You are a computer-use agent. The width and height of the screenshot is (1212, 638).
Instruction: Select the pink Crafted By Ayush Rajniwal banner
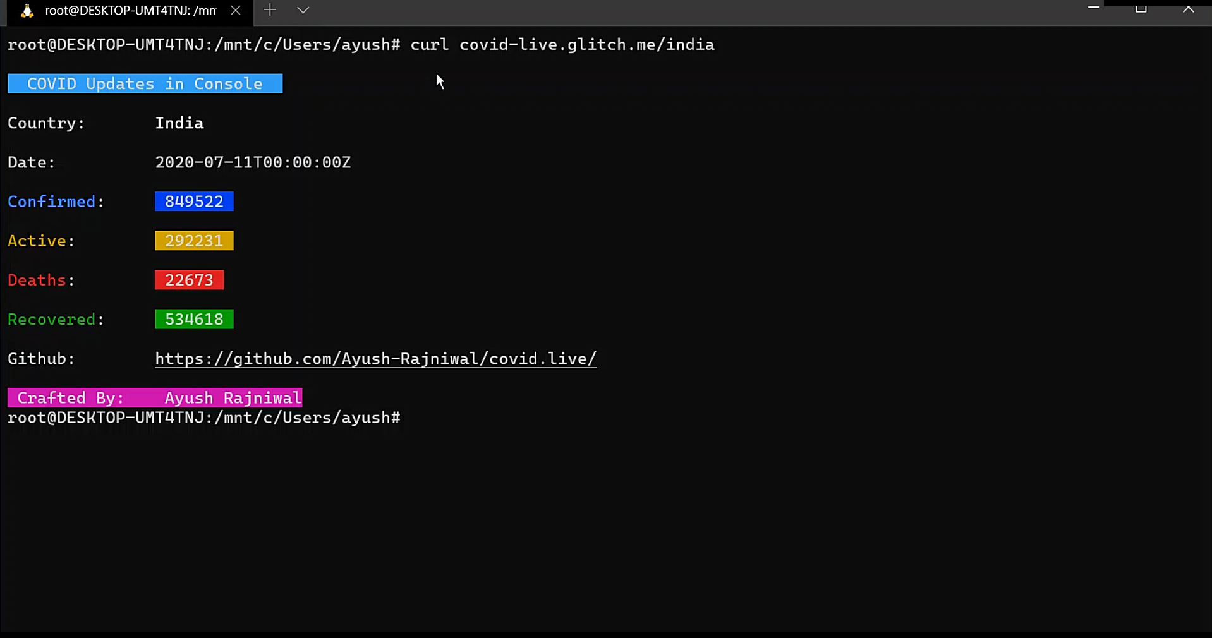(155, 397)
